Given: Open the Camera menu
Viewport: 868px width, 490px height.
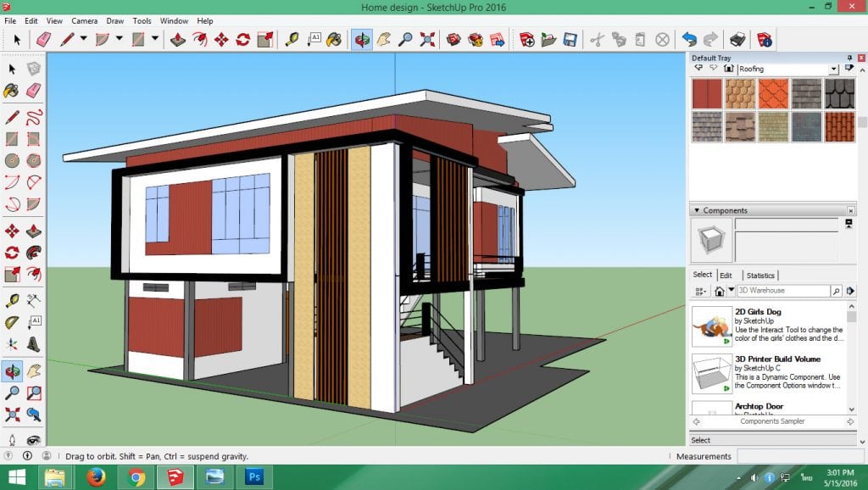Looking at the screenshot, I should coord(85,20).
